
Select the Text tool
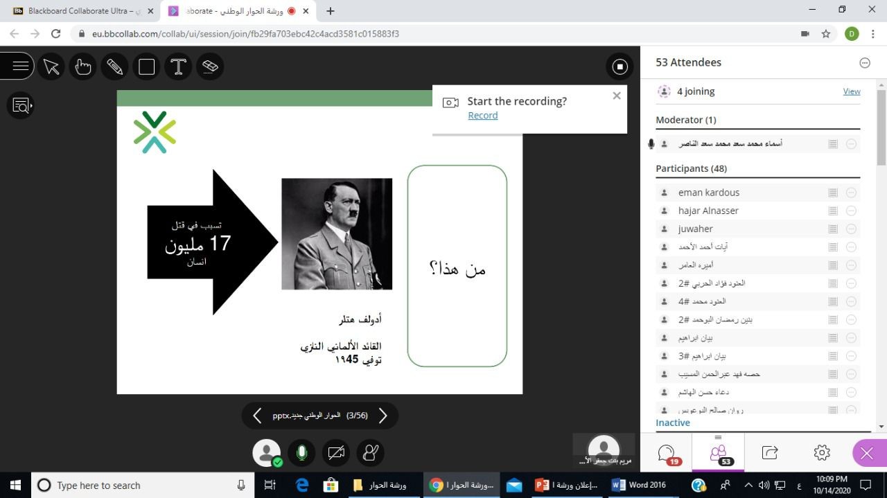tap(178, 66)
